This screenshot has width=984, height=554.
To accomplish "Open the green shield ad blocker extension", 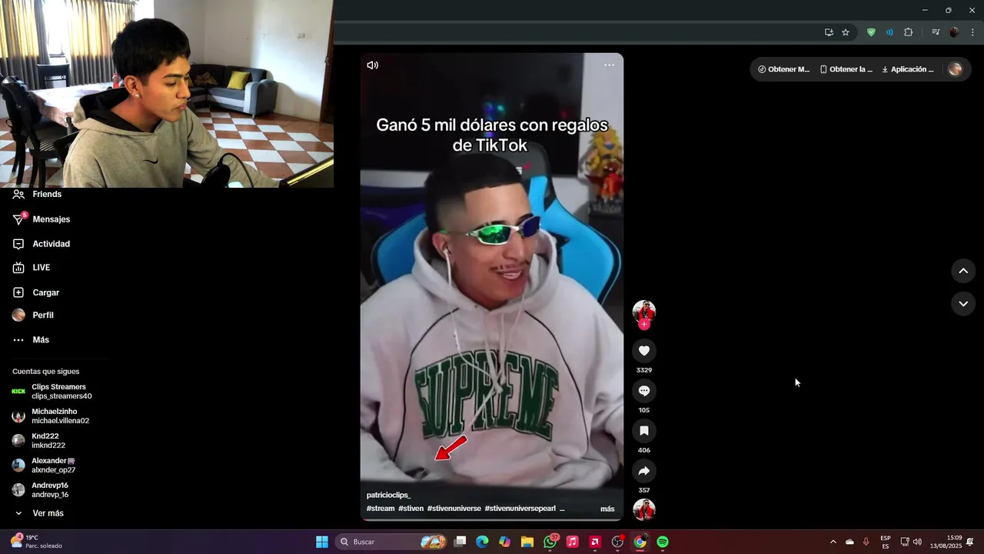I will click(871, 32).
